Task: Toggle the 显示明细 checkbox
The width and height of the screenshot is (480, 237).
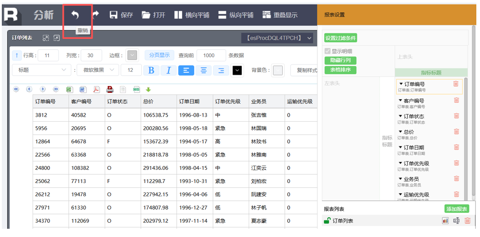Action: 327,51
